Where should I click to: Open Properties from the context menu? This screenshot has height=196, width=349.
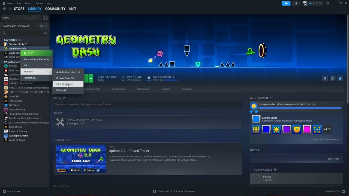tap(36, 78)
